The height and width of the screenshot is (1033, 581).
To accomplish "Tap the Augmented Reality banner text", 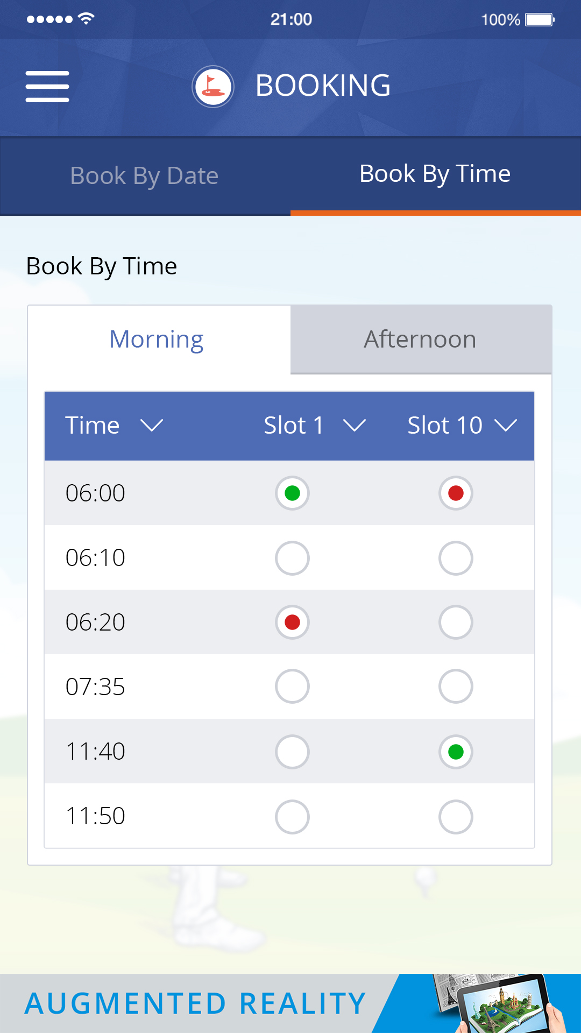I will [196, 1004].
